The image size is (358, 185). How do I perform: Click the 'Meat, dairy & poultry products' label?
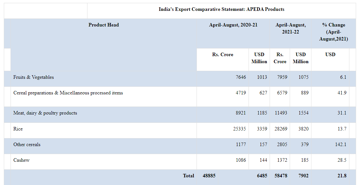coord(45,113)
